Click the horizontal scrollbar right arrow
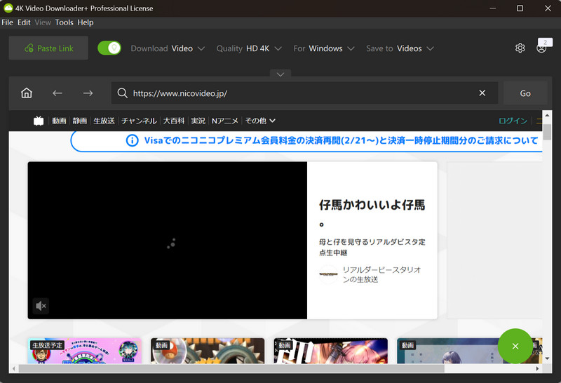Screen dimensions: 561x383 click(x=537, y=368)
